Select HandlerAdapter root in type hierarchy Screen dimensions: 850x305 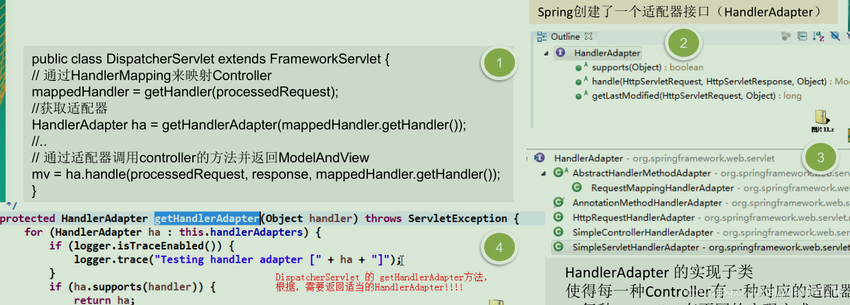pyautogui.click(x=588, y=158)
